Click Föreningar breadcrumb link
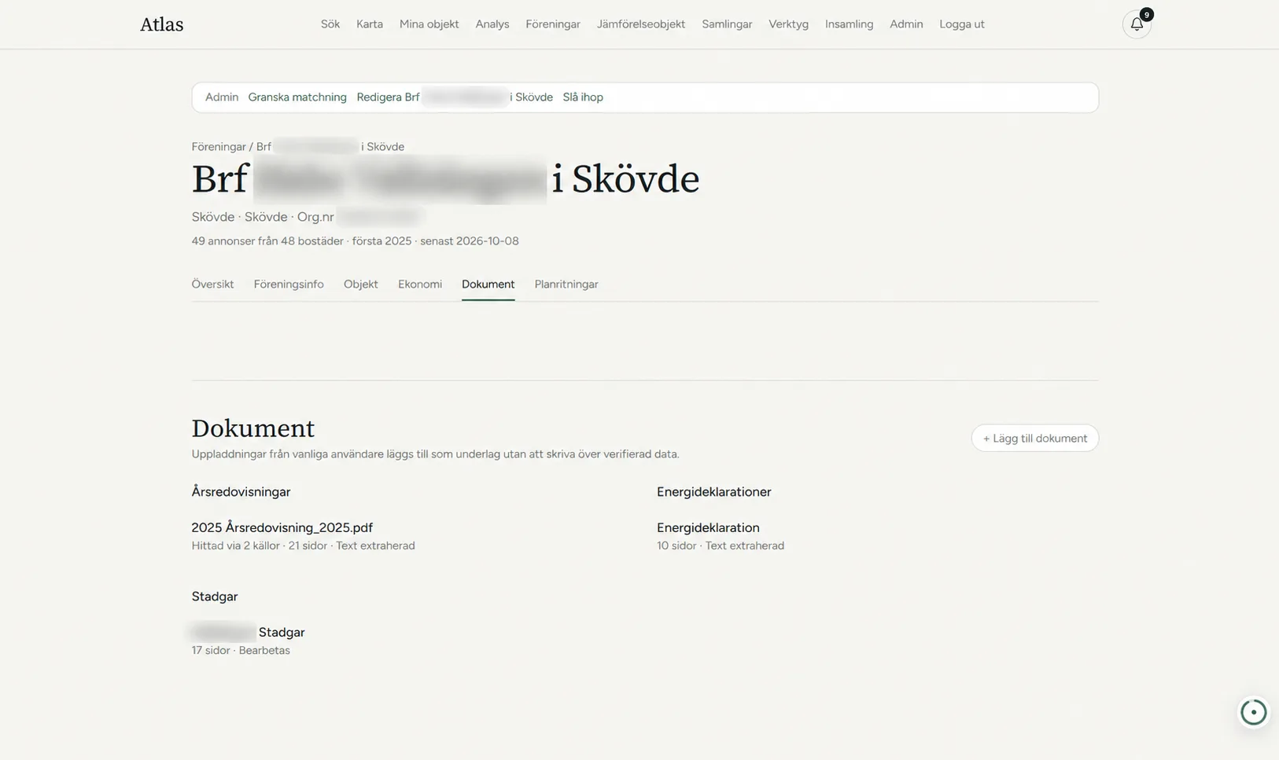 click(x=219, y=147)
